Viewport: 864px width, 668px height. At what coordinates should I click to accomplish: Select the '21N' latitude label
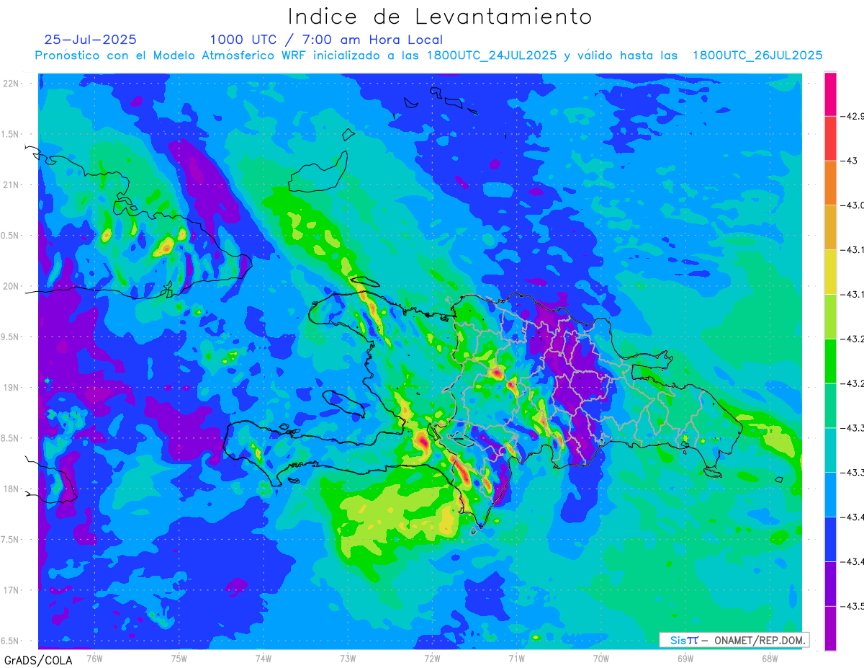(12, 184)
